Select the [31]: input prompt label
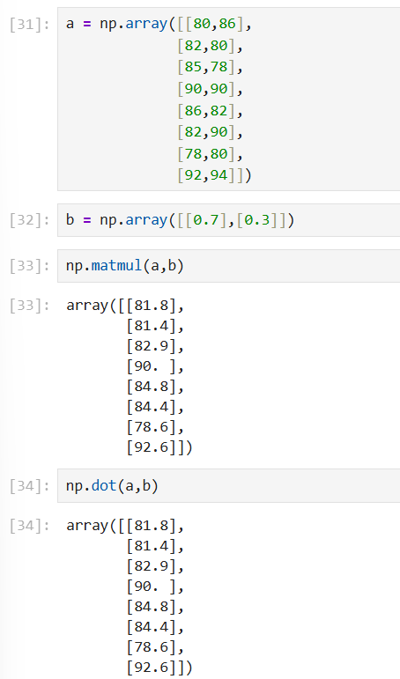Image resolution: width=400 pixels, height=679 pixels. 30,25
